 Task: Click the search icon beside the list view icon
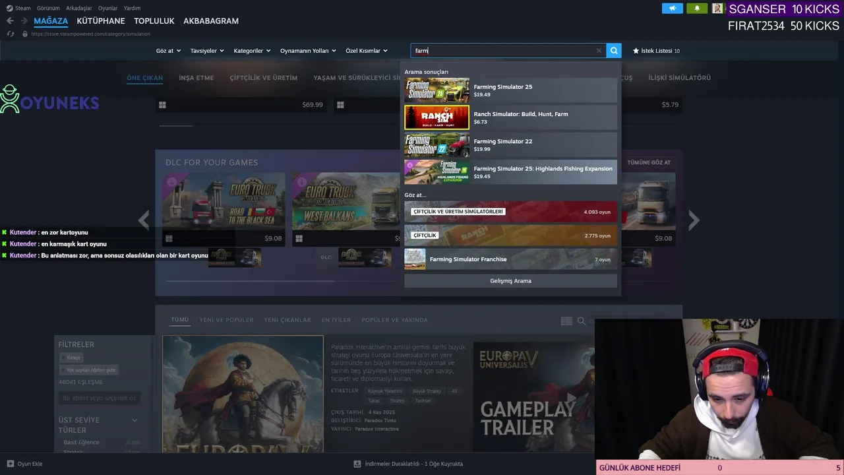point(582,321)
